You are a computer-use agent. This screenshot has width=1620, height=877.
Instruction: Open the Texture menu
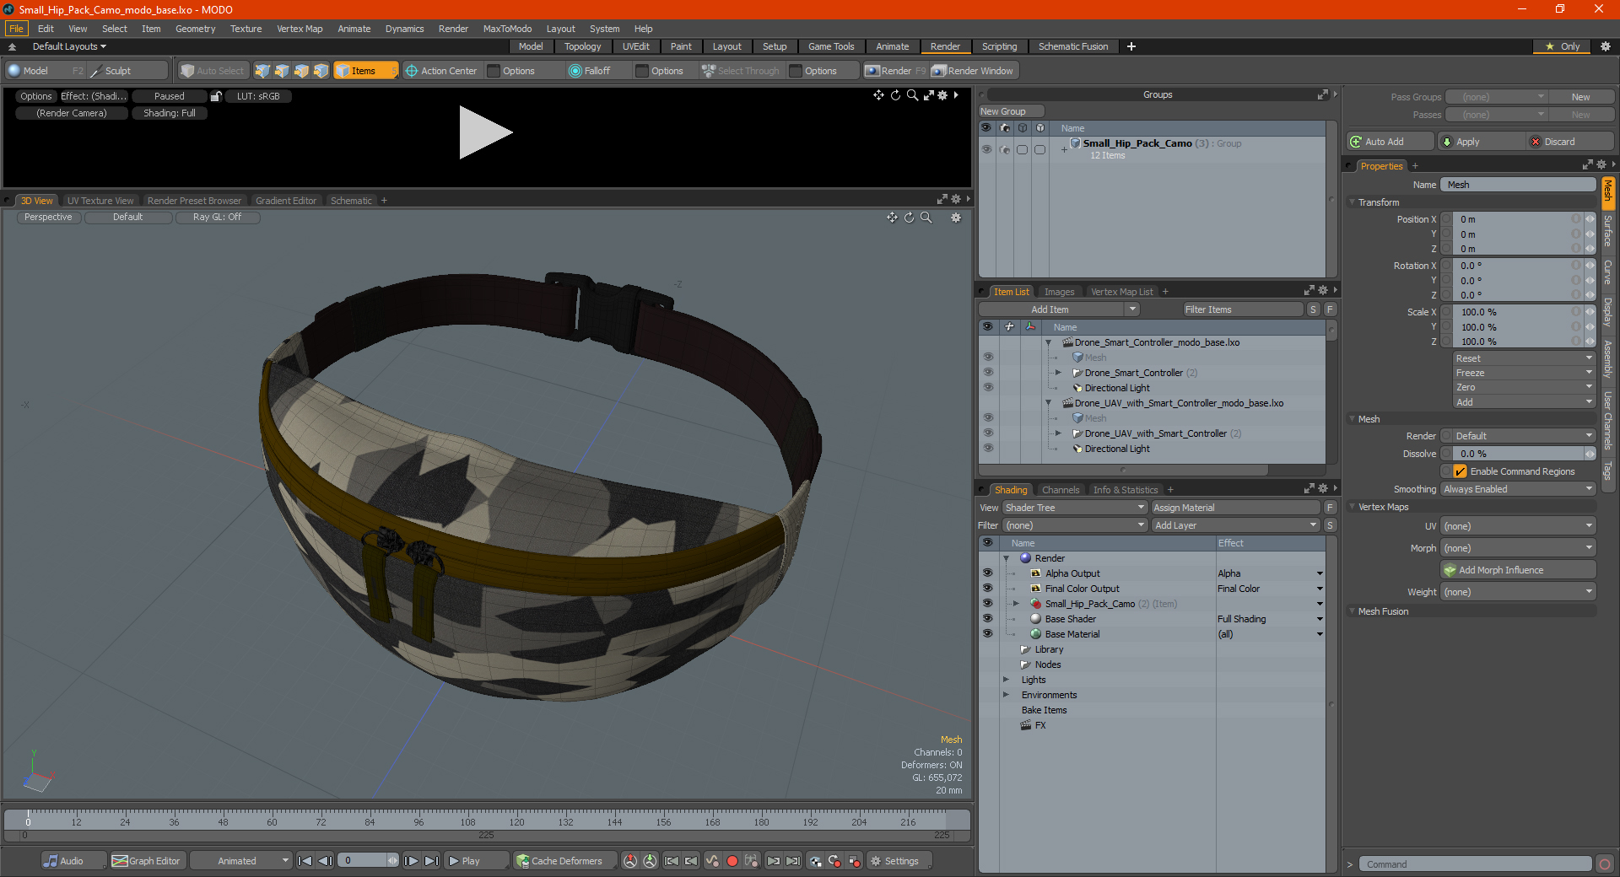pos(246,29)
